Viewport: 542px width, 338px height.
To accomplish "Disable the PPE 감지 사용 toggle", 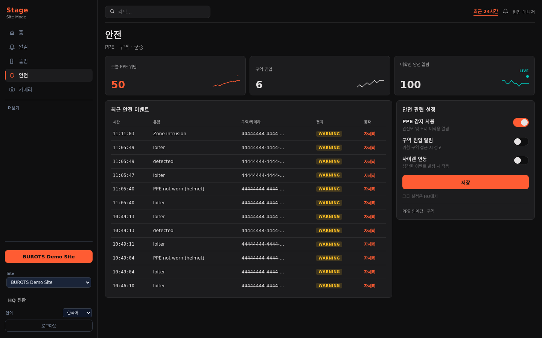I will [521, 122].
